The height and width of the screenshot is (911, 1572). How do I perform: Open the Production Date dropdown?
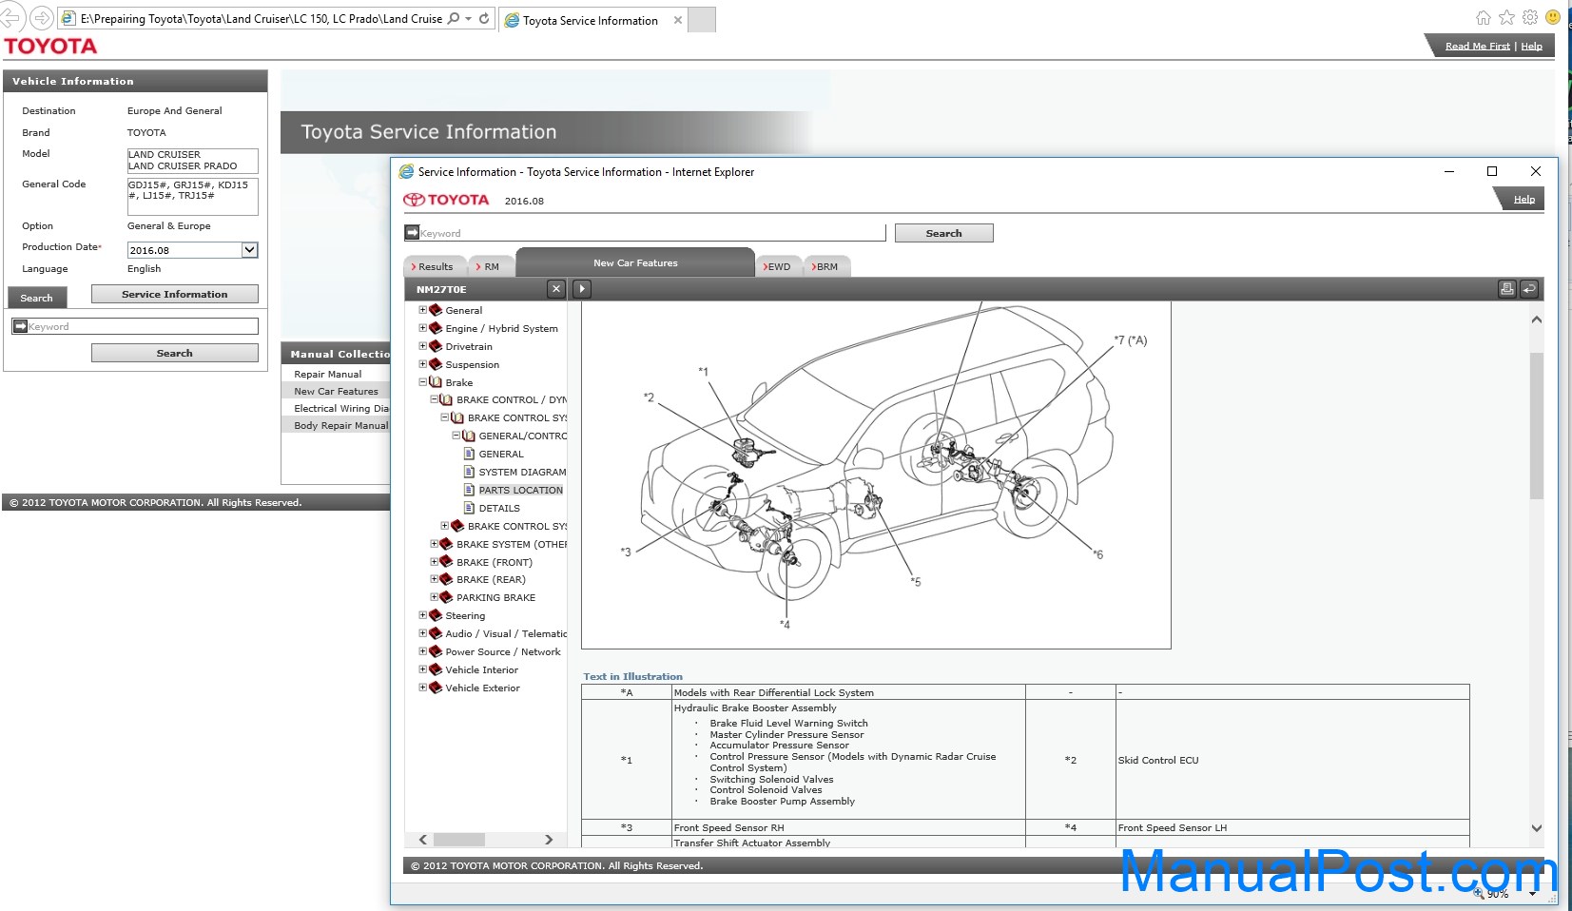pyautogui.click(x=249, y=250)
